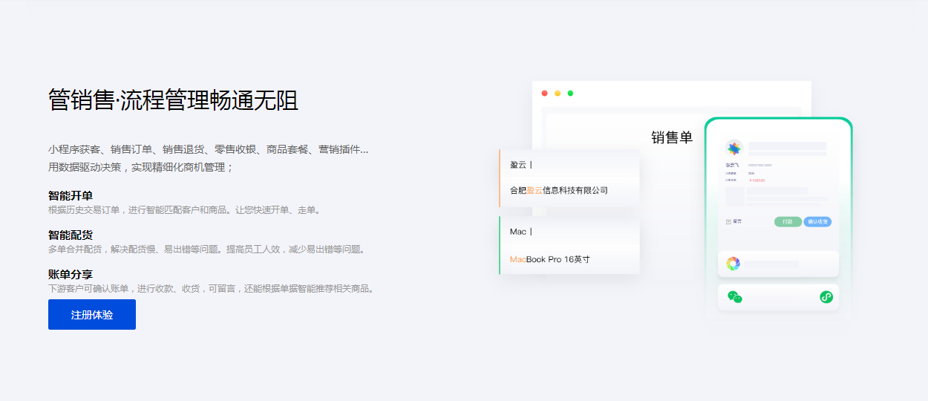The width and height of the screenshot is (928, 401).
Task: Click the 盈云 search input field
Action: tap(569, 165)
